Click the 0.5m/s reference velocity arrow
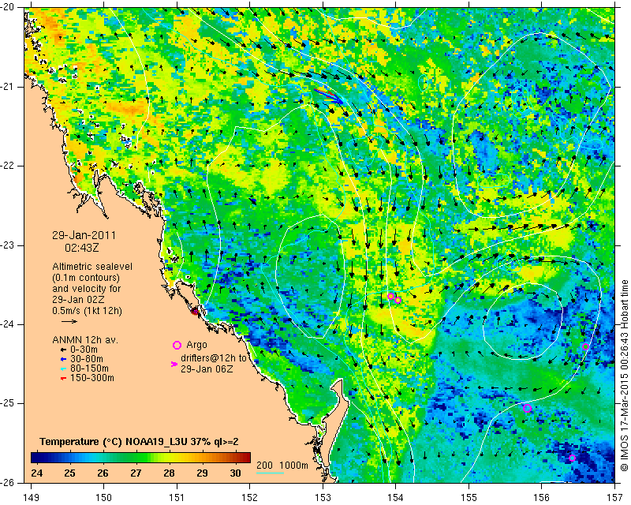Image resolution: width=631 pixels, height=505 pixels. [69, 321]
